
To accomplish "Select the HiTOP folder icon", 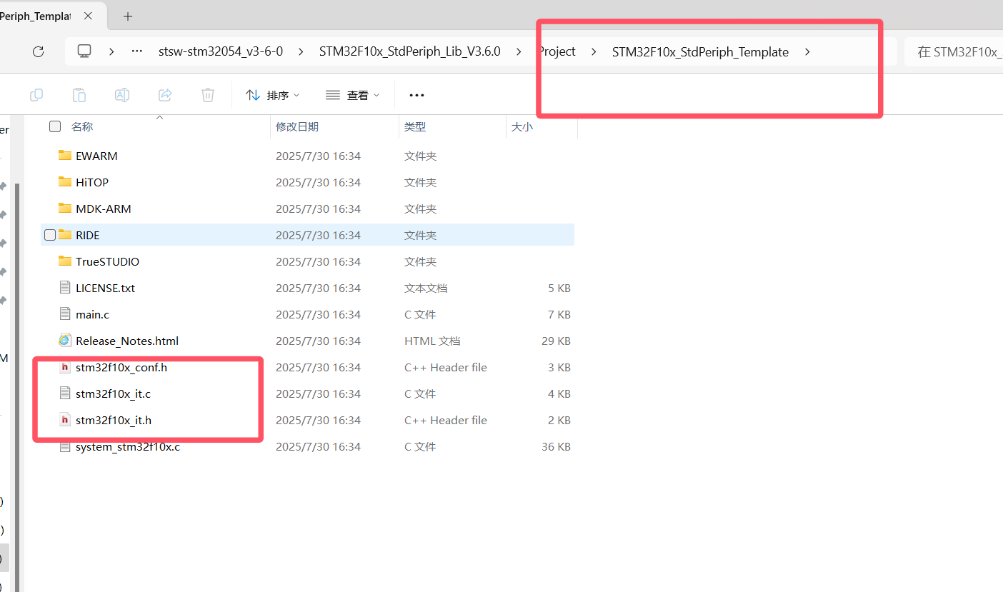I will coord(65,182).
